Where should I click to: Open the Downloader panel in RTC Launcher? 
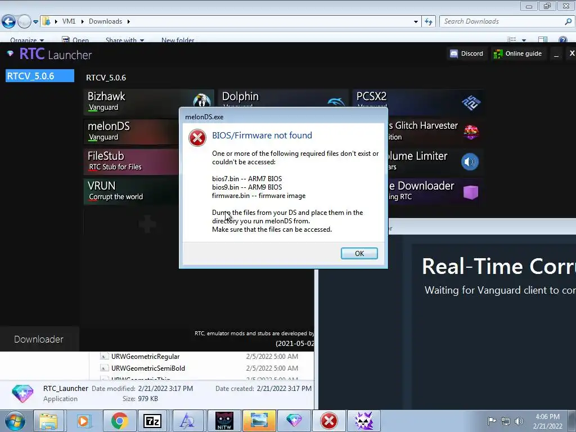(39, 339)
